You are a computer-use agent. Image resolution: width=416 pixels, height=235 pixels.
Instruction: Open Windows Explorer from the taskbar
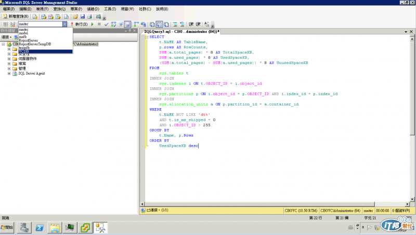pyautogui.click(x=55, y=228)
